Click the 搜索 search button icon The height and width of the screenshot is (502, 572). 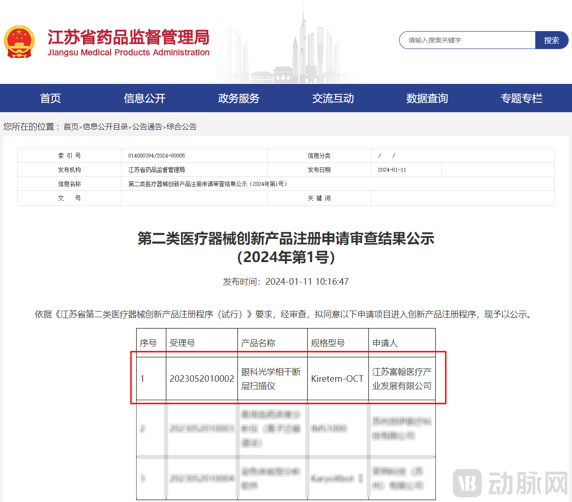click(551, 40)
